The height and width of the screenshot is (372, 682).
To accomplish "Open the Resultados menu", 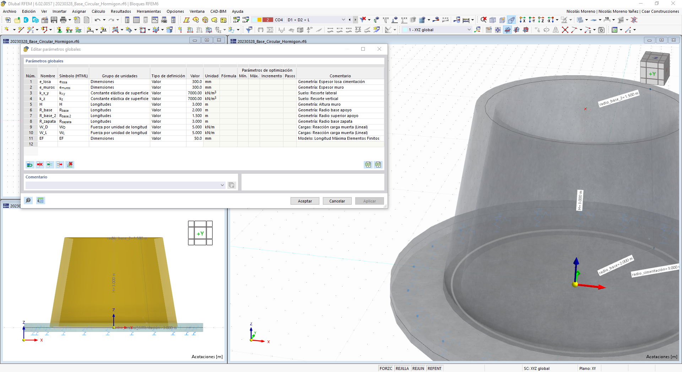I will (x=121, y=11).
